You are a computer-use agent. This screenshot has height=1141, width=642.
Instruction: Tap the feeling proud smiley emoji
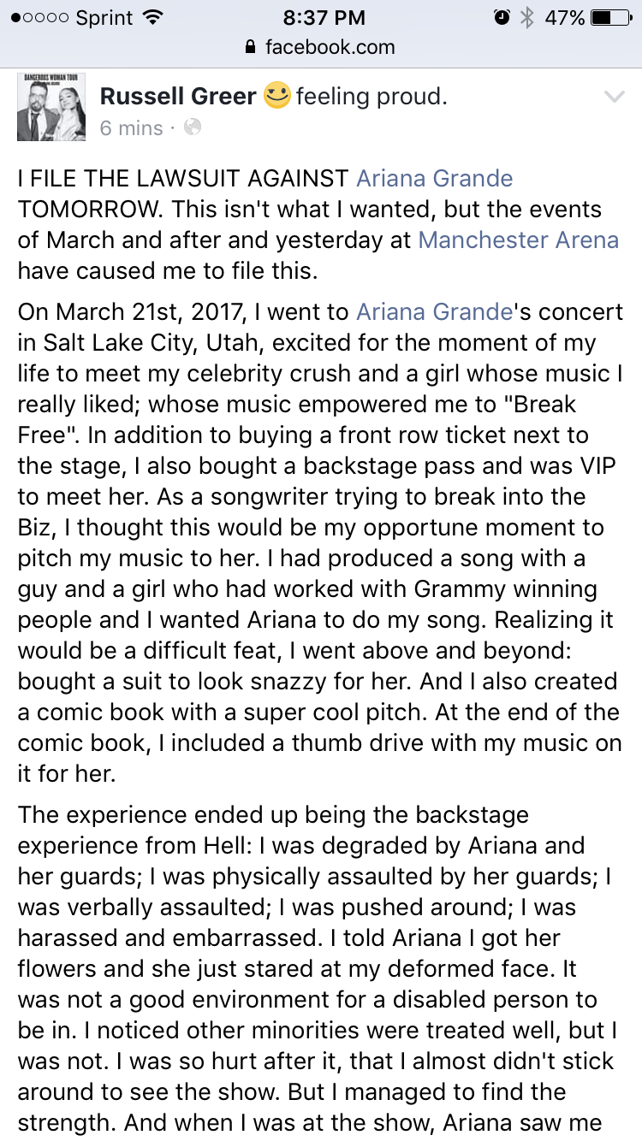276,95
